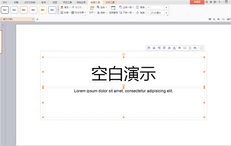Viewport: 231px width, 146px height.
Task: Open the View (视图) ribbon tab
Action: 55,2
